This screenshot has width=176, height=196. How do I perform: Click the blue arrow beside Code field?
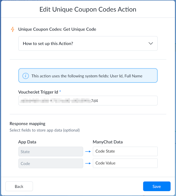point(88,163)
